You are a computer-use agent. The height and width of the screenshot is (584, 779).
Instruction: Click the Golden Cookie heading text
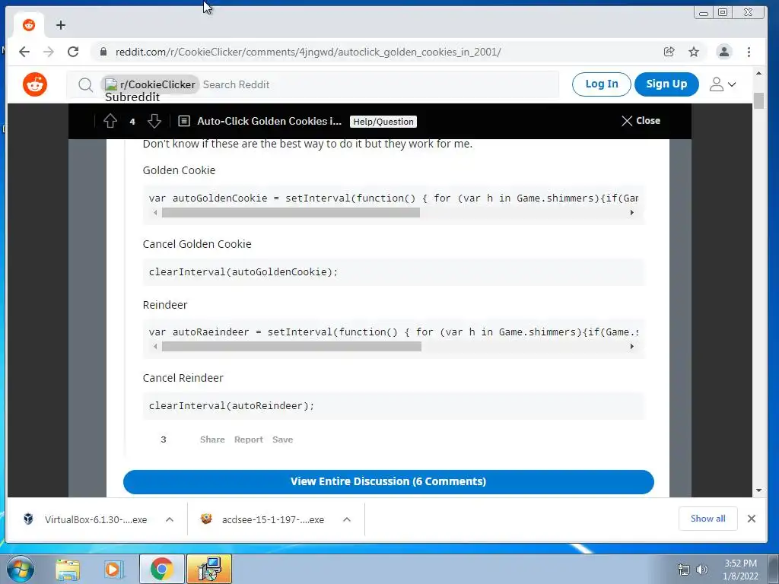(179, 170)
